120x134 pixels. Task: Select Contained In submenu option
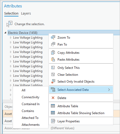pos(31,104)
